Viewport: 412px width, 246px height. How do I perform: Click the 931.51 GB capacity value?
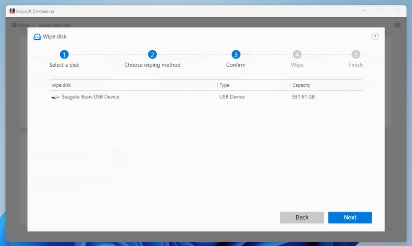point(303,97)
